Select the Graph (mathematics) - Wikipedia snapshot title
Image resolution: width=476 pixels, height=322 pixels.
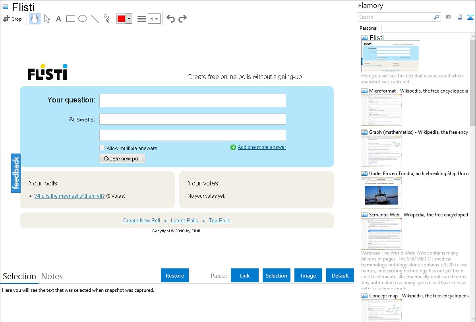[418, 132]
